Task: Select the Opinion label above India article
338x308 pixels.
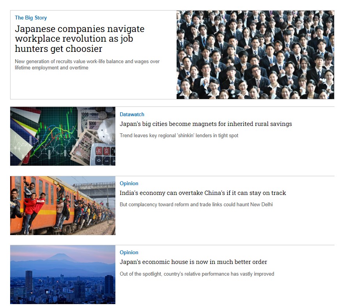Action: coord(129,183)
